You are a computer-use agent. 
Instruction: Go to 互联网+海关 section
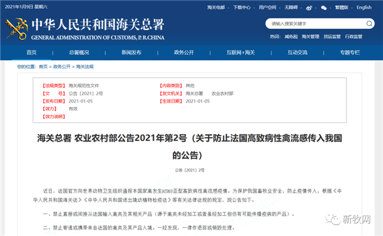tap(241, 52)
